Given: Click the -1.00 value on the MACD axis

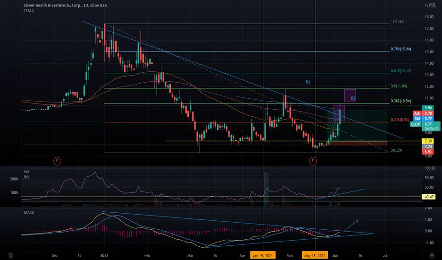Looking at the screenshot, I should point(428,243).
